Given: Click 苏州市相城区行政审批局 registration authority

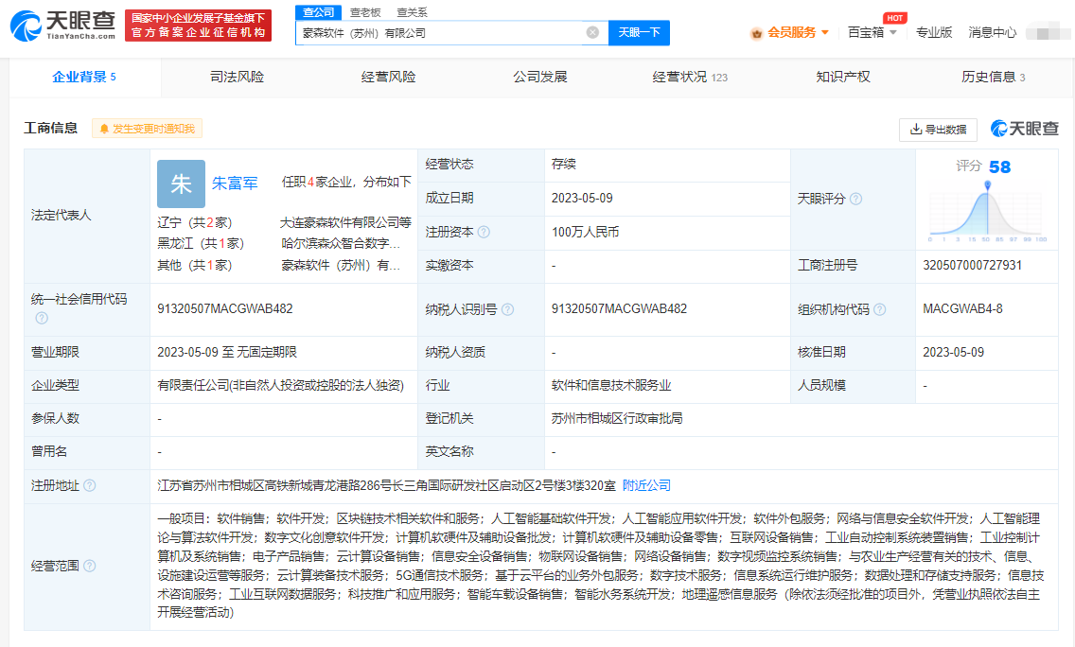Looking at the screenshot, I should tap(617, 419).
